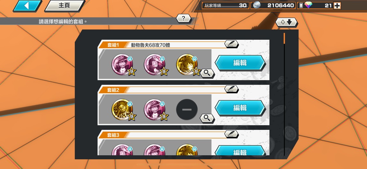Open magnifier details for 套組1 medals

point(207,74)
